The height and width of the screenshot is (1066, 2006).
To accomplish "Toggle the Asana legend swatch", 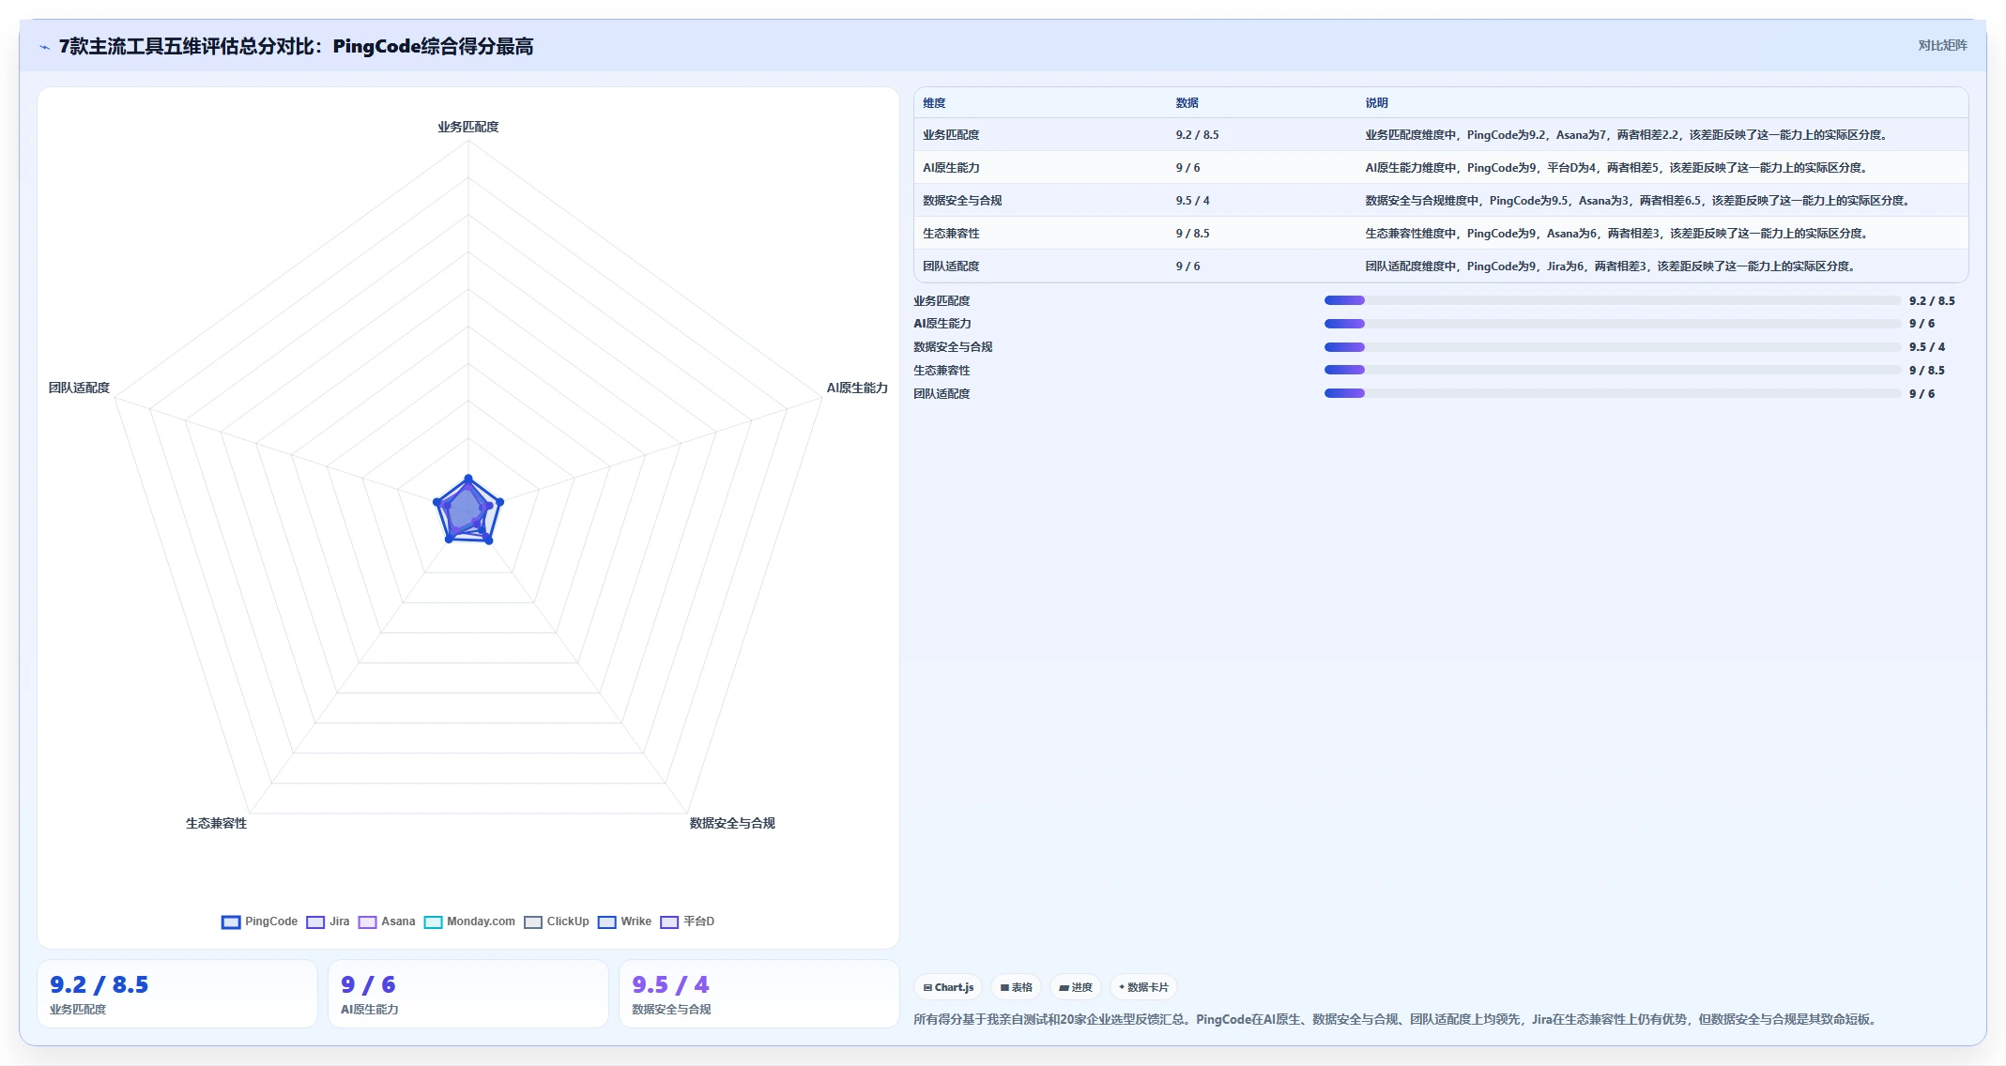I will 367,922.
